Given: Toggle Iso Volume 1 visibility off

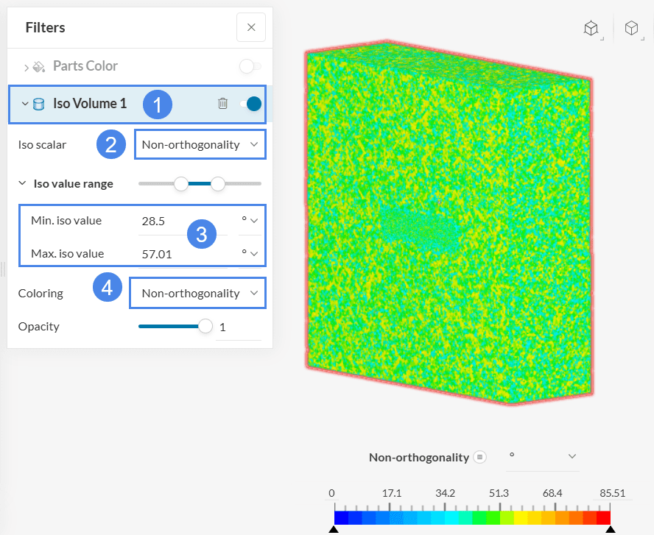Looking at the screenshot, I should coord(252,104).
